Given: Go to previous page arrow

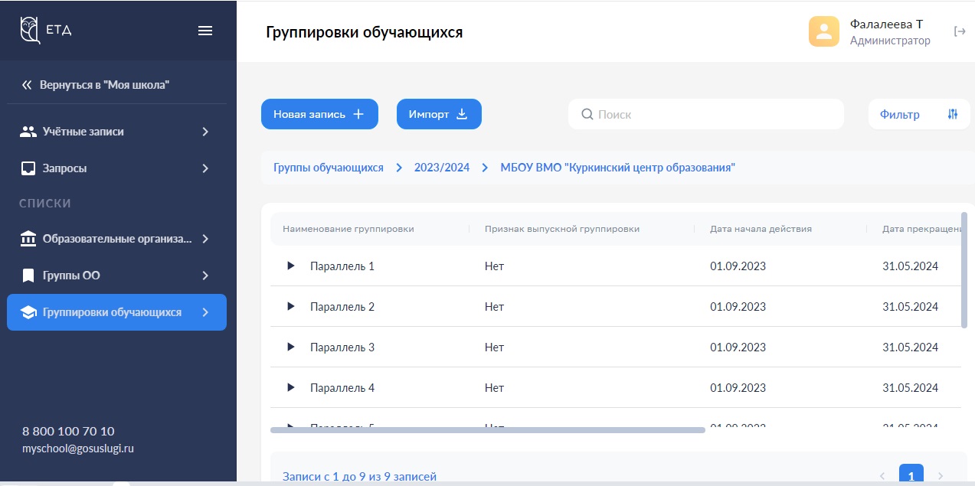Looking at the screenshot, I should coord(882,475).
